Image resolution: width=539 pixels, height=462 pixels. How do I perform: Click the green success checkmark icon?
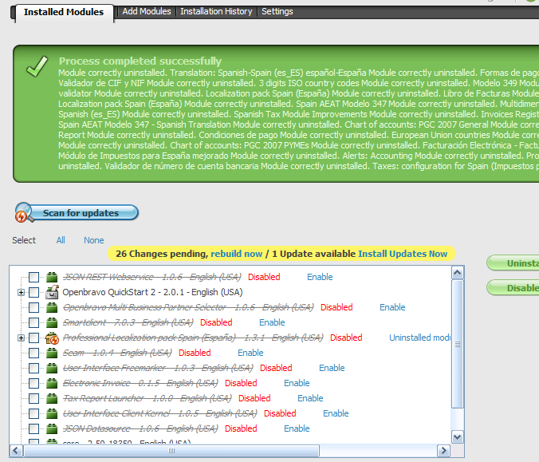click(37, 66)
